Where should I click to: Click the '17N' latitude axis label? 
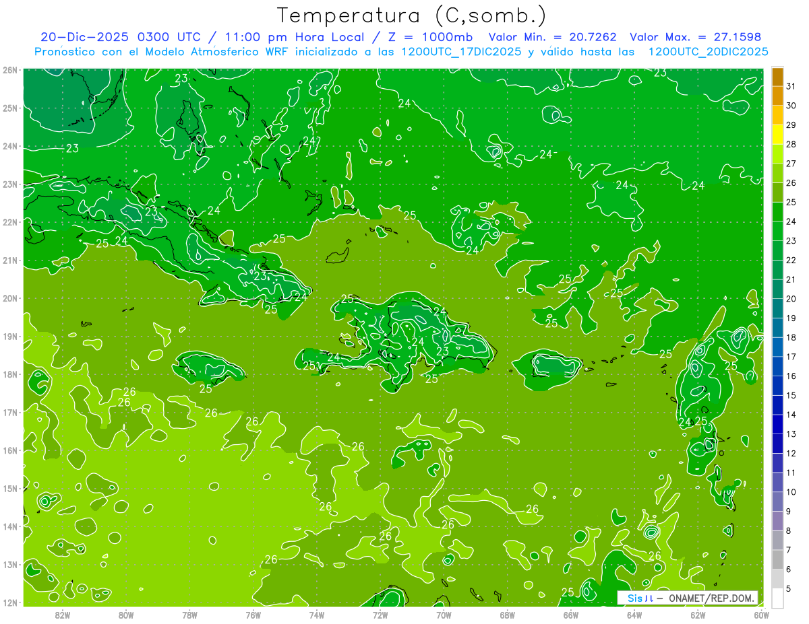[10, 412]
